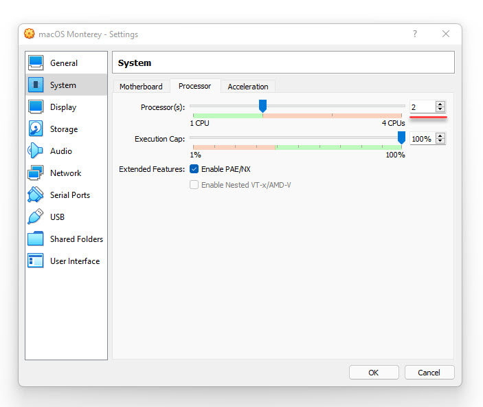Click the Execution Cap slider handle

coord(401,137)
